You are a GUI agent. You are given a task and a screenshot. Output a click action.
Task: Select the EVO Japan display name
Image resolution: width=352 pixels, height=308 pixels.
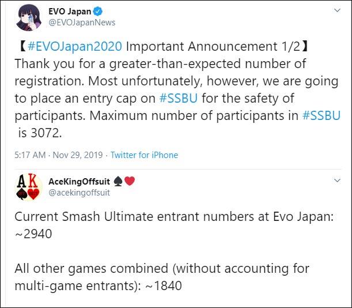pyautogui.click(x=70, y=11)
